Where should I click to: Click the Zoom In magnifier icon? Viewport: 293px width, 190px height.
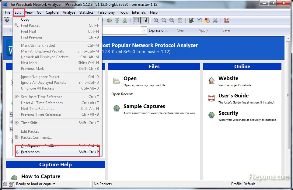pos(156,20)
